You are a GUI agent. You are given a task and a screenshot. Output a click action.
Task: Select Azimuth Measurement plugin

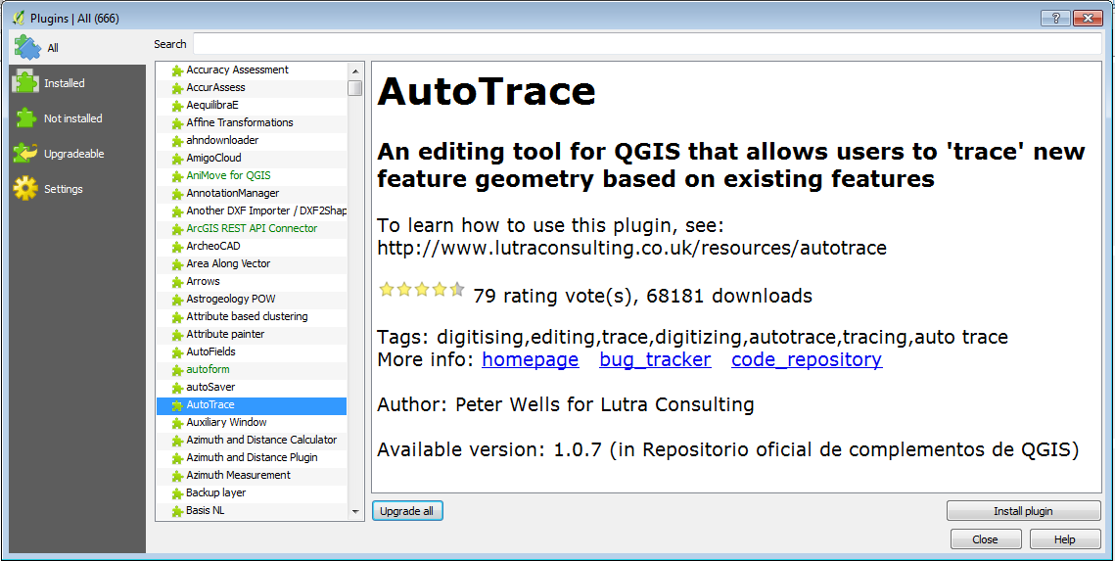coord(252,475)
